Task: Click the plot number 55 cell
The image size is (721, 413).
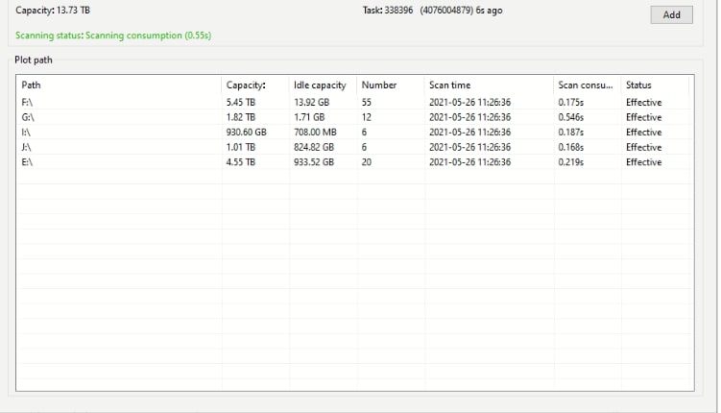Action: (x=366, y=102)
